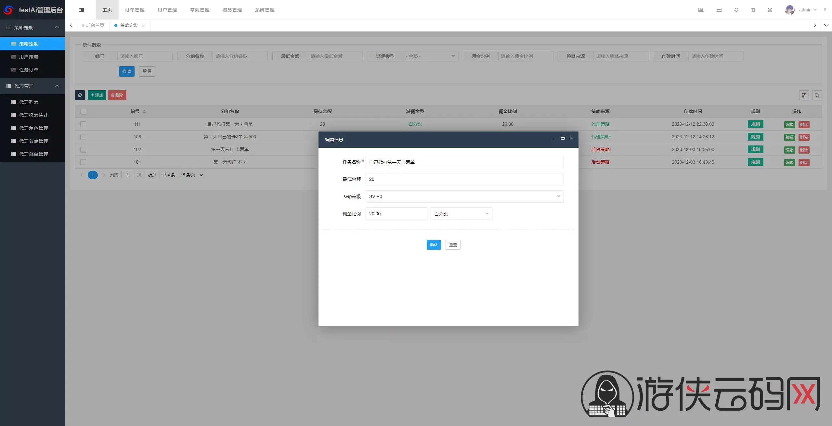
Task: Click the 重置 button in edit dialog
Action: coord(453,245)
